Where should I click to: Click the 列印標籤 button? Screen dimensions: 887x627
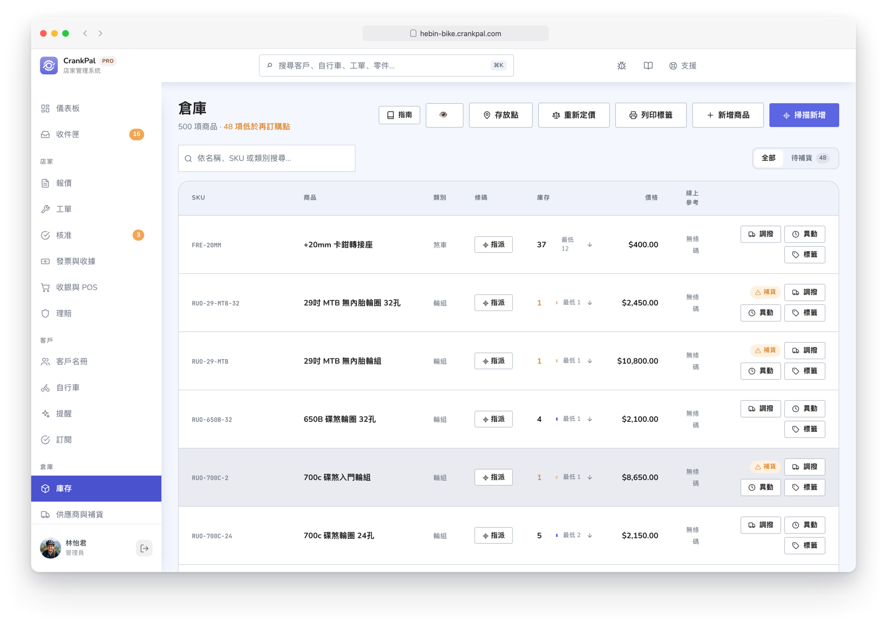651,115
